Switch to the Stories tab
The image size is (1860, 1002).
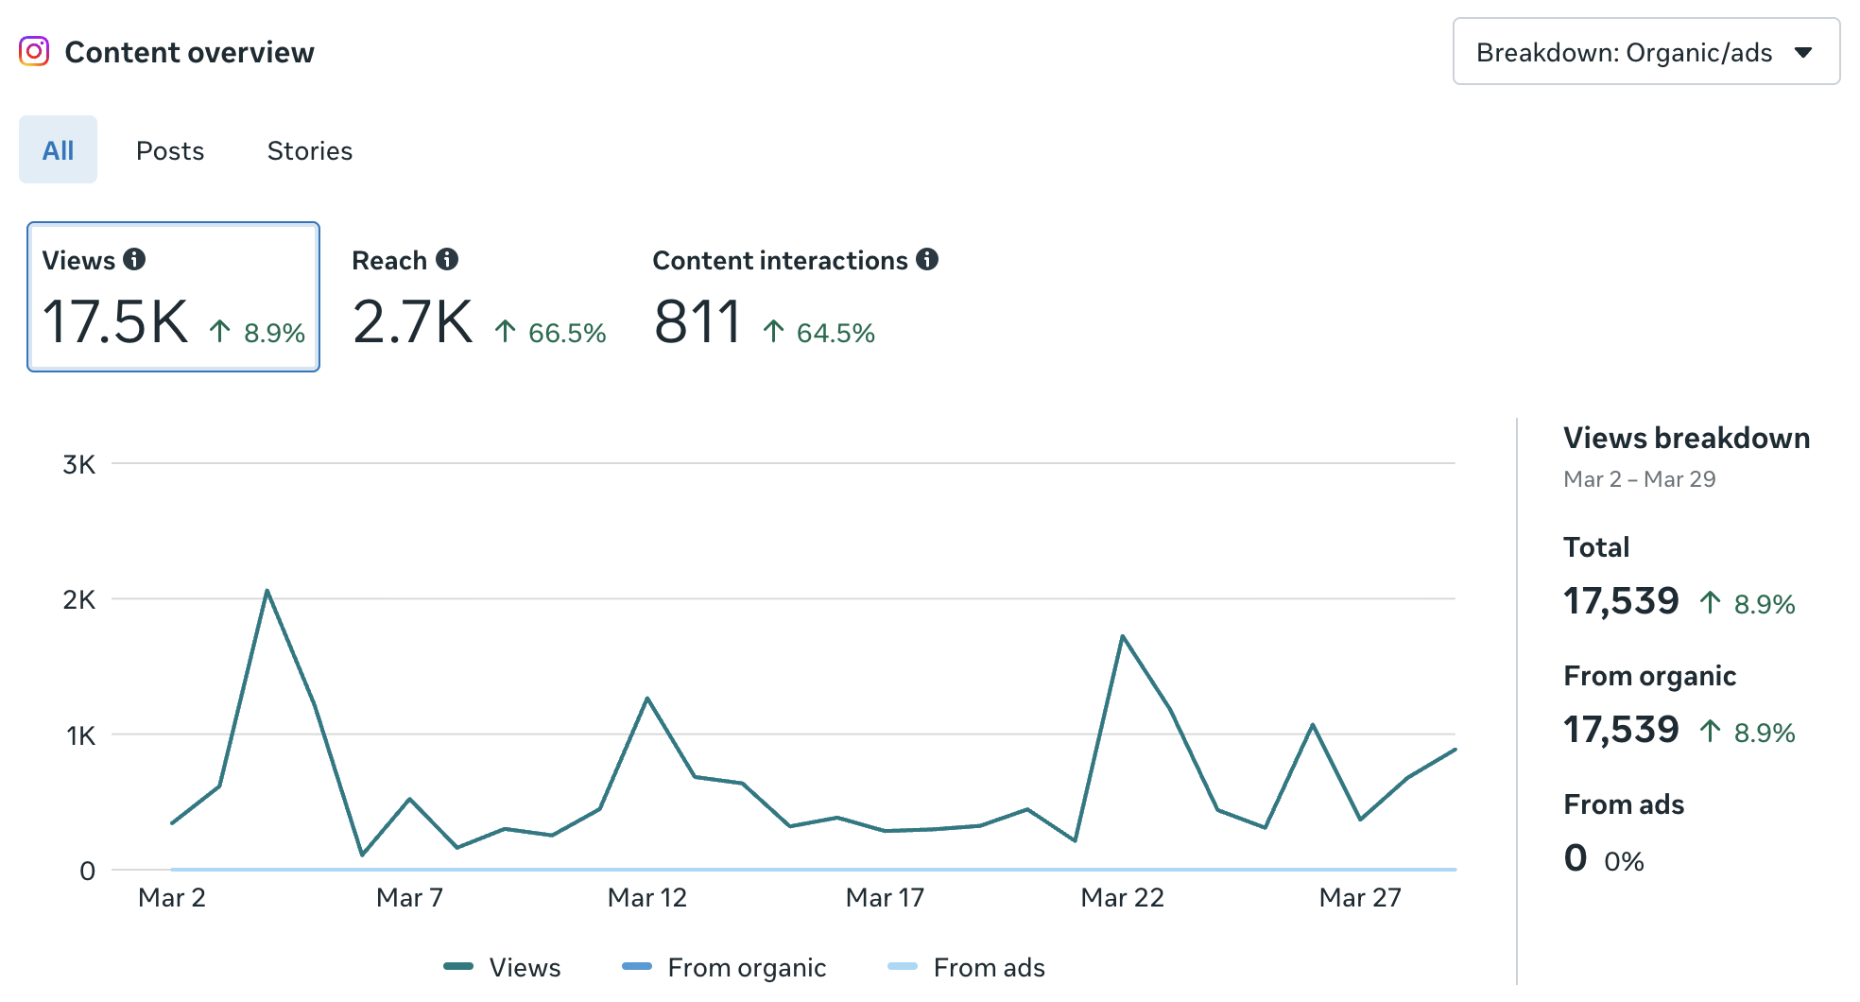tap(309, 149)
